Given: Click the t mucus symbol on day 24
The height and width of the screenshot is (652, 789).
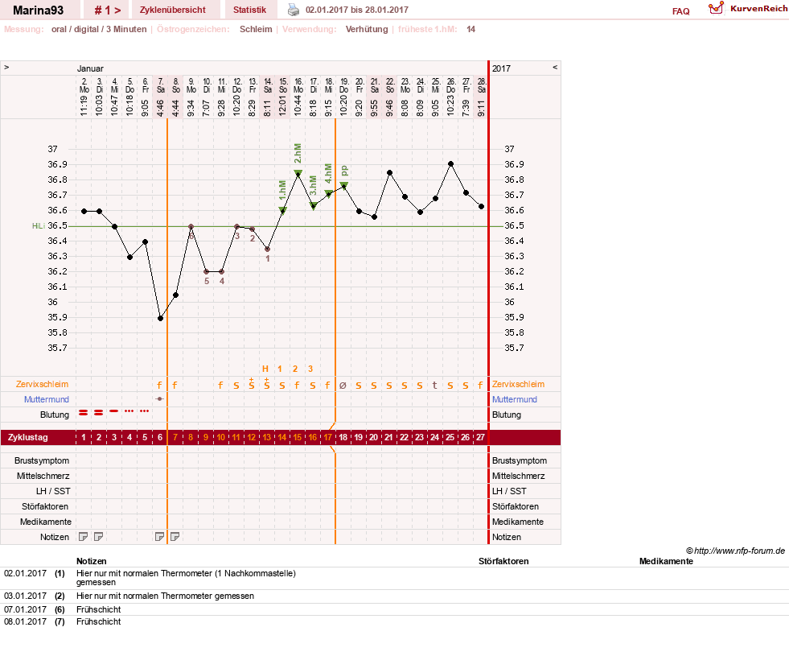Looking at the screenshot, I should point(435,385).
